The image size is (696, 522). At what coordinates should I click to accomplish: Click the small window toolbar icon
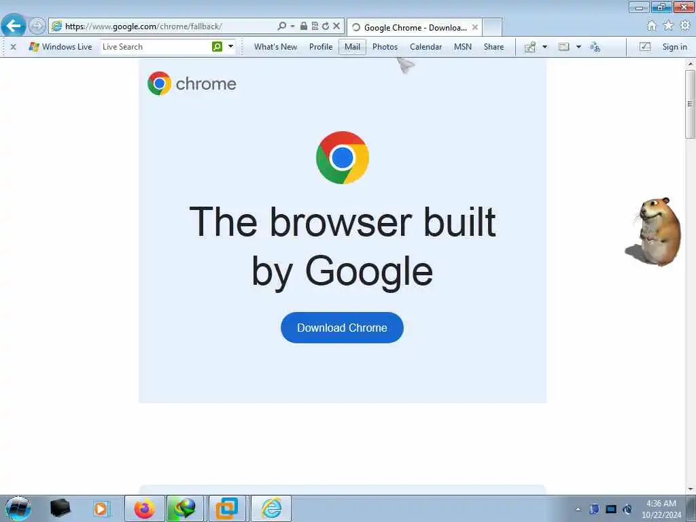coord(563,47)
